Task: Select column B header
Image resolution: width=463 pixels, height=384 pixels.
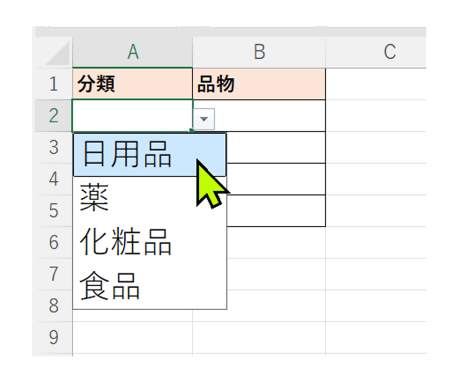Action: [x=259, y=52]
